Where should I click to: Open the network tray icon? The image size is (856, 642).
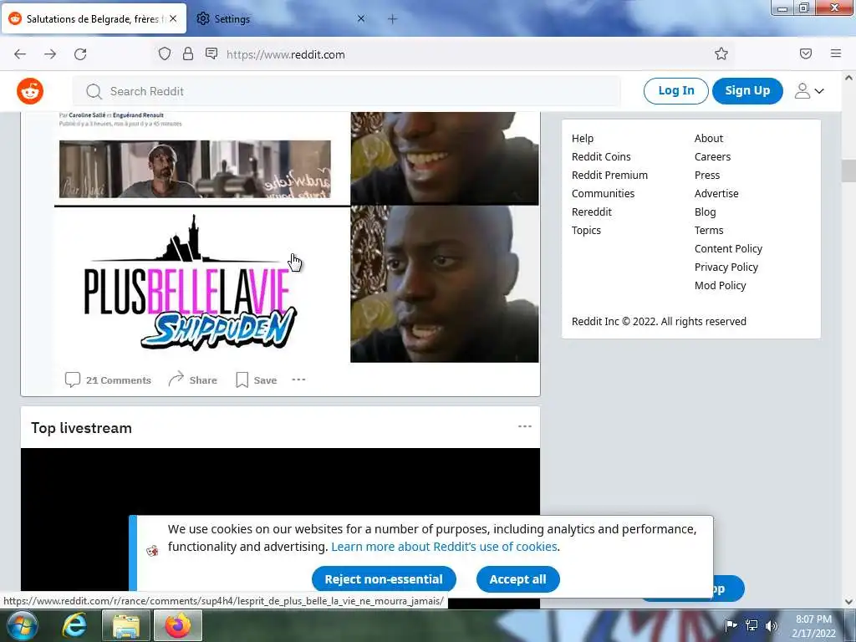752,625
